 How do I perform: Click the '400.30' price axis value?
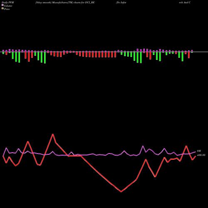pos(201,155)
